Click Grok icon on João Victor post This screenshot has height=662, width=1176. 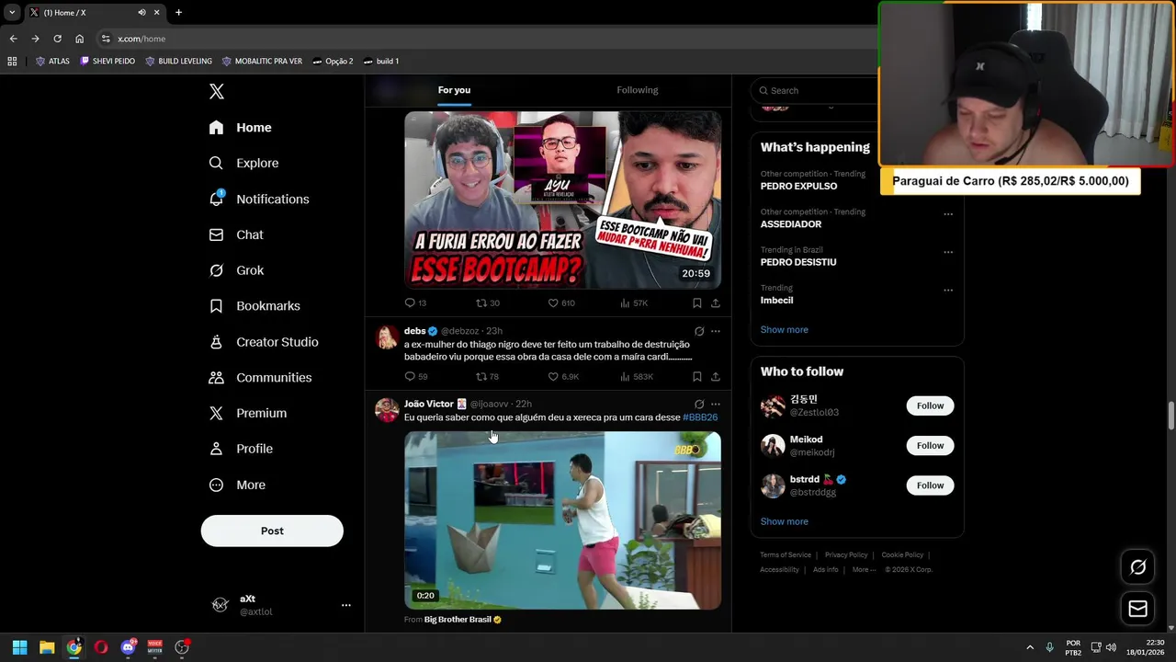[x=699, y=404]
